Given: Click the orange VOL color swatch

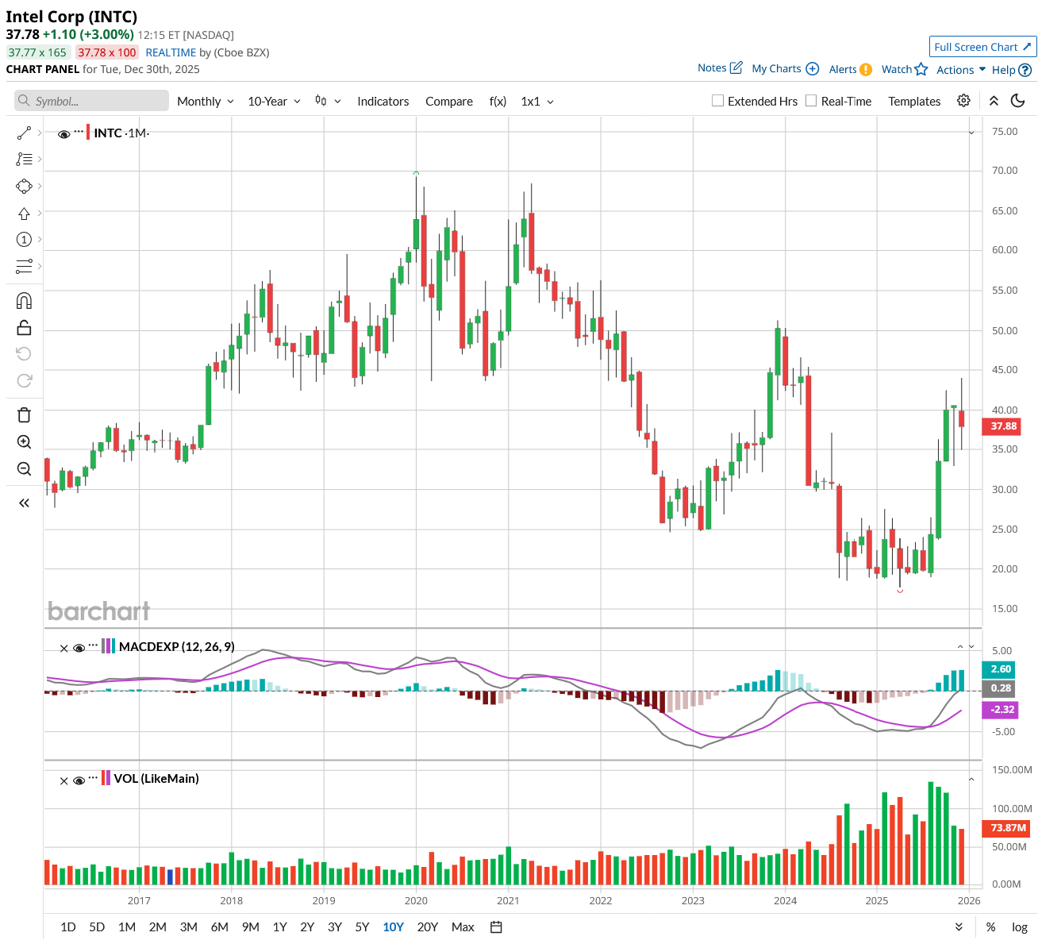Looking at the screenshot, I should pyautogui.click(x=103, y=778).
